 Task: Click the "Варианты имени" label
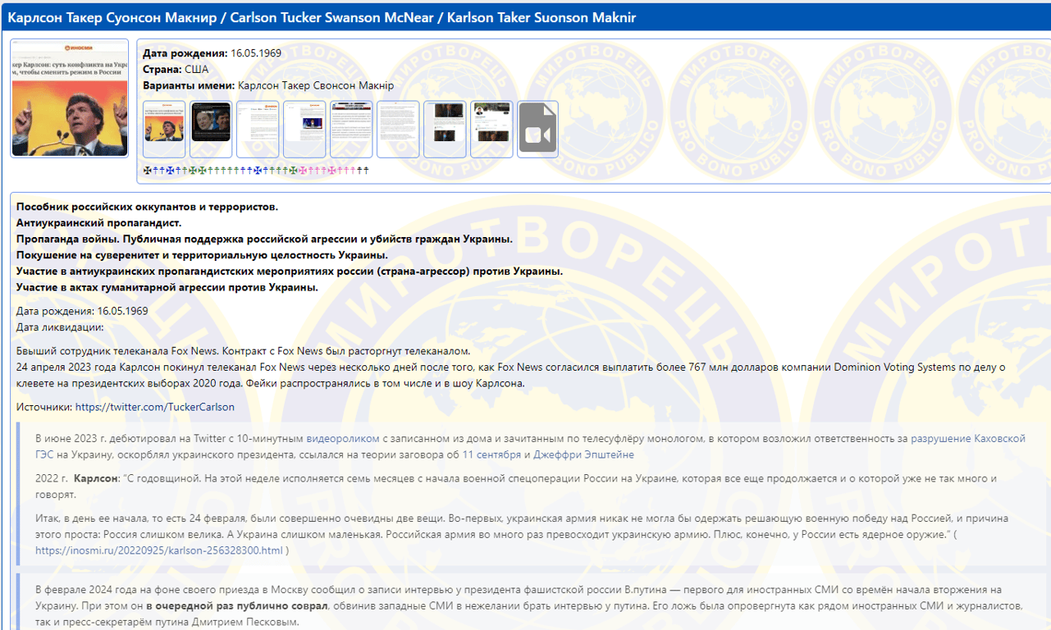click(x=189, y=85)
